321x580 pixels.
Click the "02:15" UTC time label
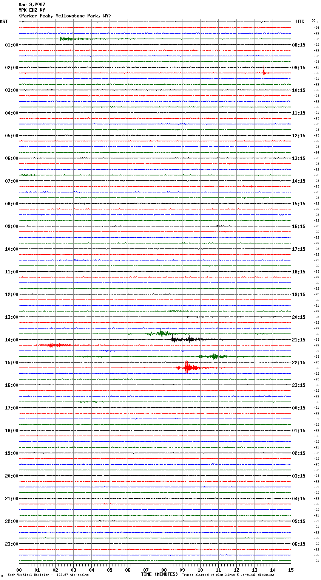point(299,453)
